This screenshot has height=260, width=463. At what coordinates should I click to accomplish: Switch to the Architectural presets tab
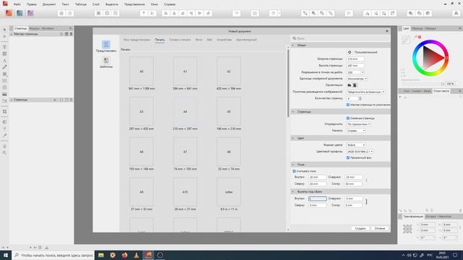coord(246,40)
